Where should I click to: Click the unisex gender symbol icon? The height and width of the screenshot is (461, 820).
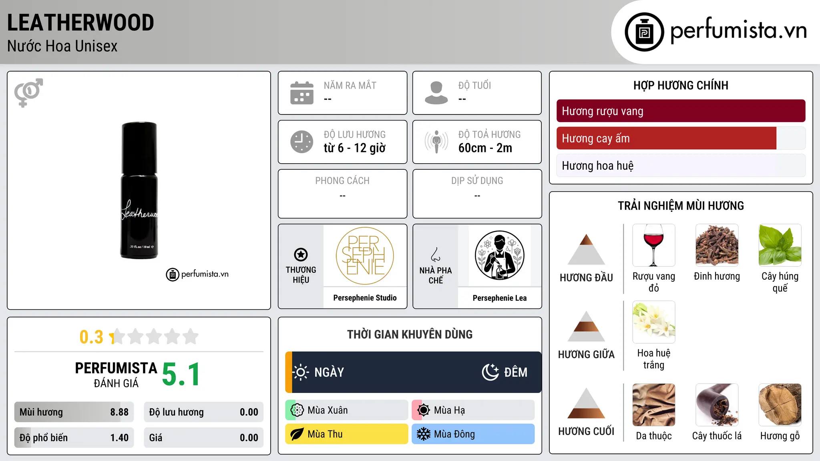click(28, 92)
